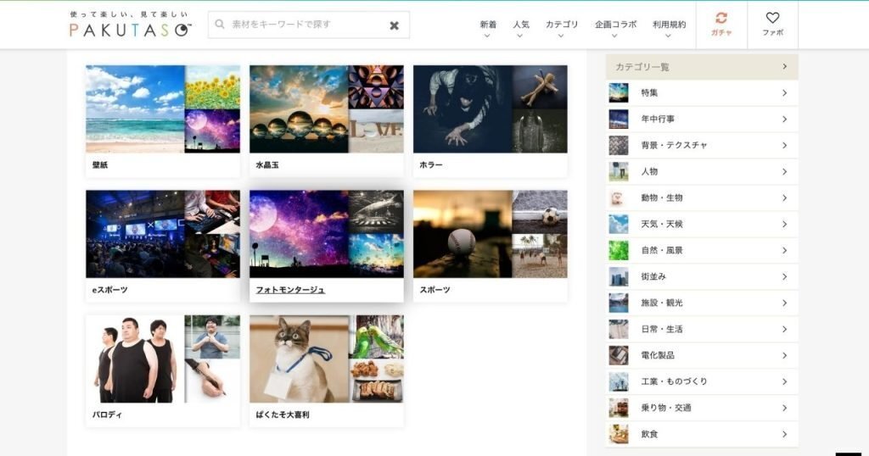Open the ばくたそ大喜利 collection link
869x456 pixels.
pyautogui.click(x=283, y=414)
